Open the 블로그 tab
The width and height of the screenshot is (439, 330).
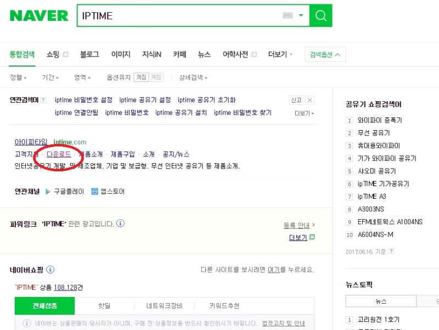89,54
